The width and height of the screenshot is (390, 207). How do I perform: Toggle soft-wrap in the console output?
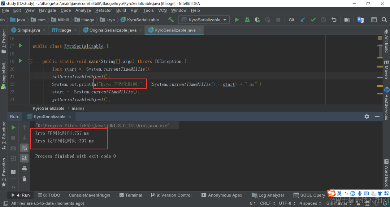coord(25,148)
